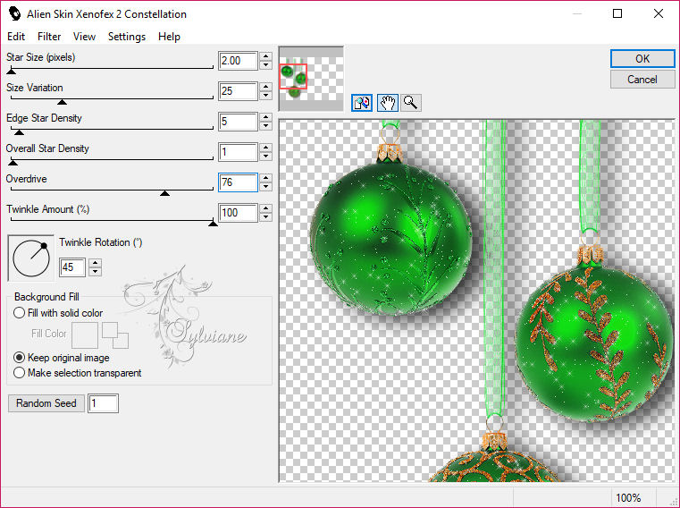The height and width of the screenshot is (508, 680).
Task: Increase Overall Star Density with up arrow
Action: click(266, 148)
